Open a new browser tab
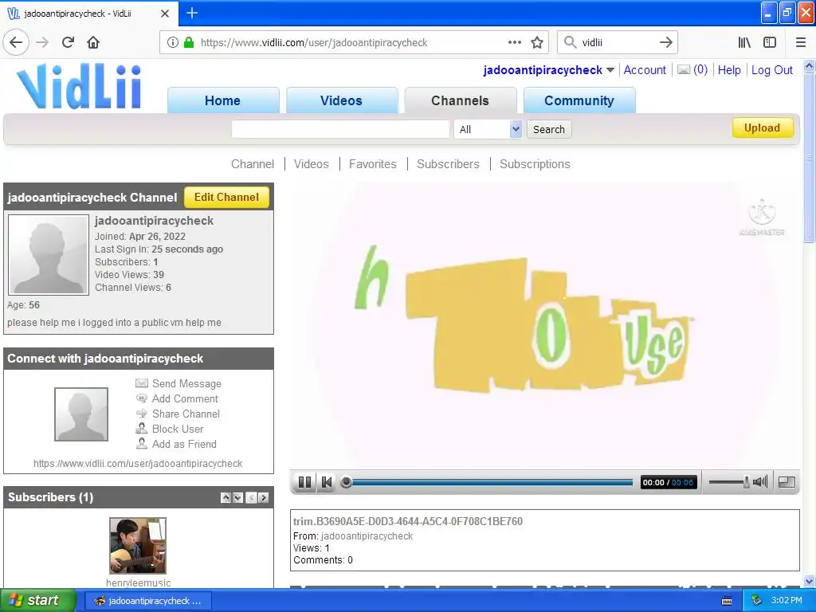The width and height of the screenshot is (816, 612). tap(192, 13)
